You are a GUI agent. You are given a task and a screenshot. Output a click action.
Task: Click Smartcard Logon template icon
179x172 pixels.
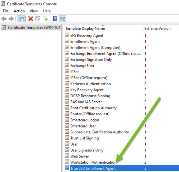(67, 120)
